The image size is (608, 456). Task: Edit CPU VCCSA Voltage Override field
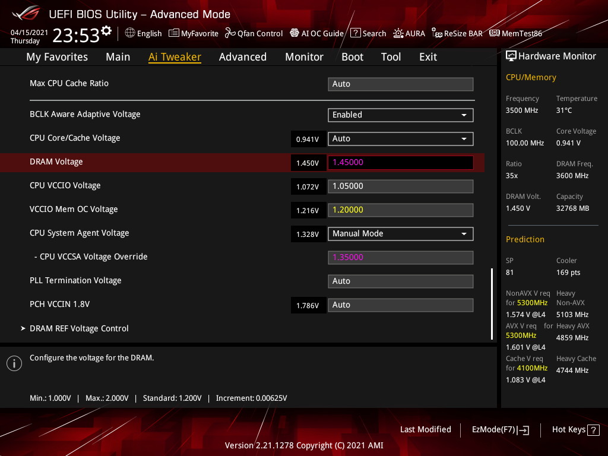[x=401, y=258]
